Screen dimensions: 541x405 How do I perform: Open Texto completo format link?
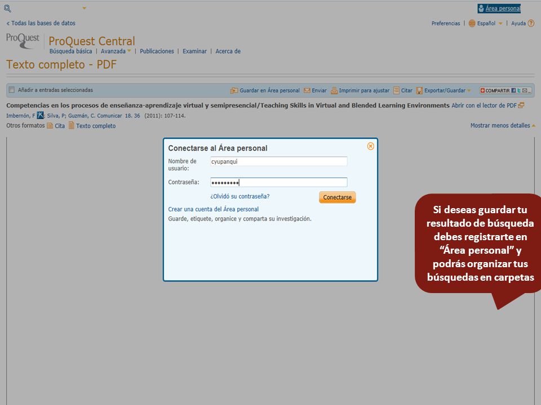pos(96,126)
